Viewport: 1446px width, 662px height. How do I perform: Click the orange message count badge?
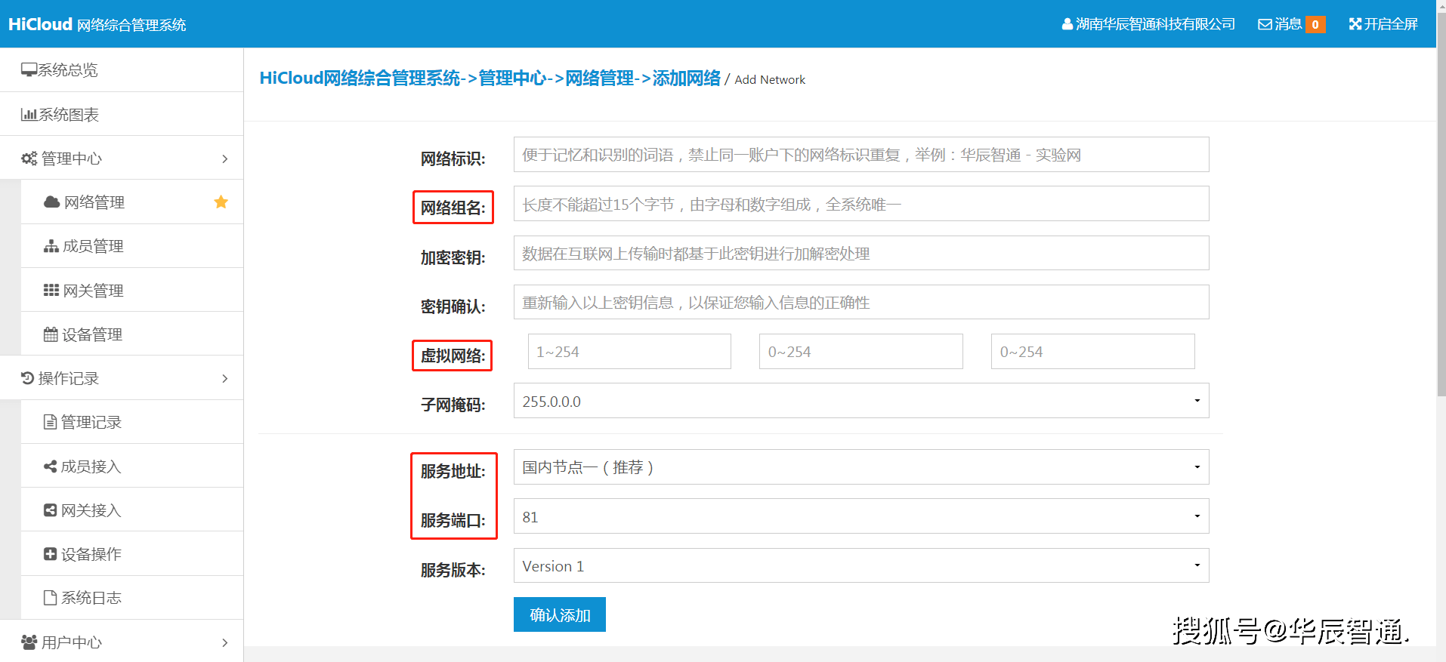coord(1315,25)
